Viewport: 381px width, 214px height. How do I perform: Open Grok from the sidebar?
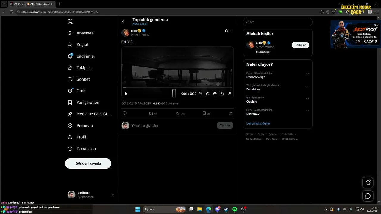[76, 91]
